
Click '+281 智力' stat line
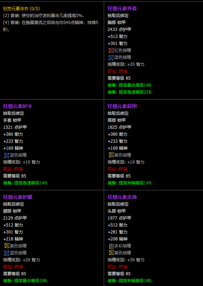(117, 232)
